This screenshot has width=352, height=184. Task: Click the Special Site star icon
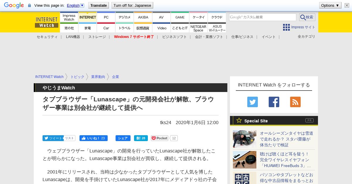click(239, 120)
